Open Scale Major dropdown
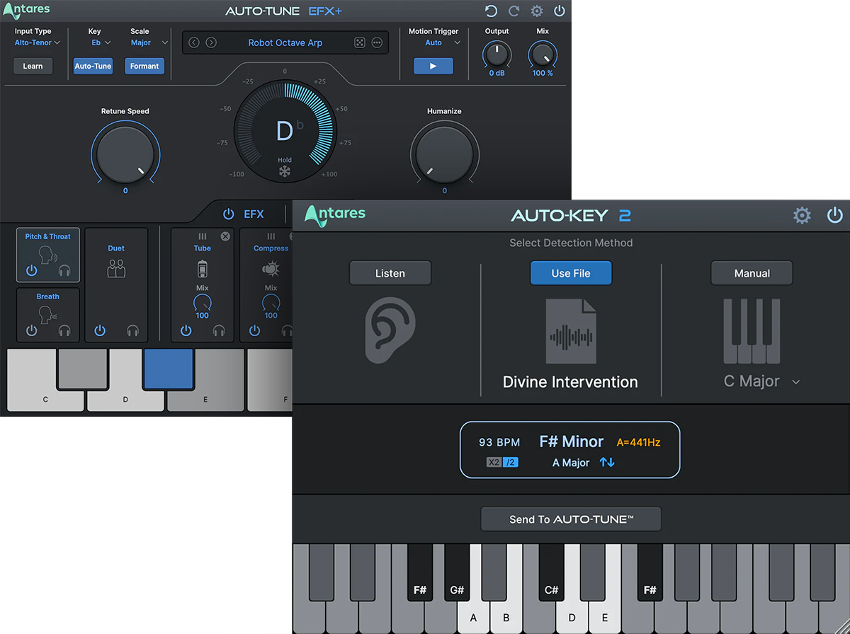This screenshot has height=634, width=850. 149,42
